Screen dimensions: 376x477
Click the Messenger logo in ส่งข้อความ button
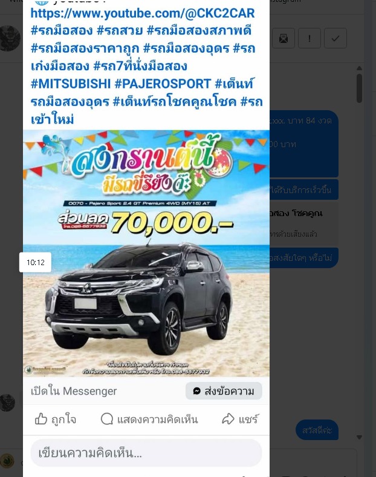click(x=197, y=391)
